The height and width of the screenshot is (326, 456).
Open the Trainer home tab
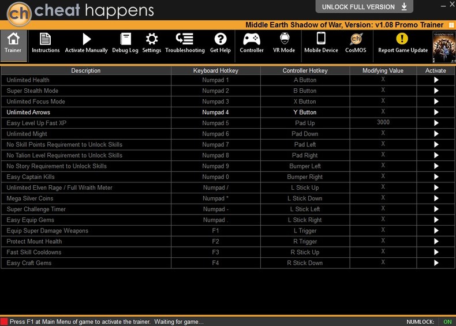(x=13, y=46)
